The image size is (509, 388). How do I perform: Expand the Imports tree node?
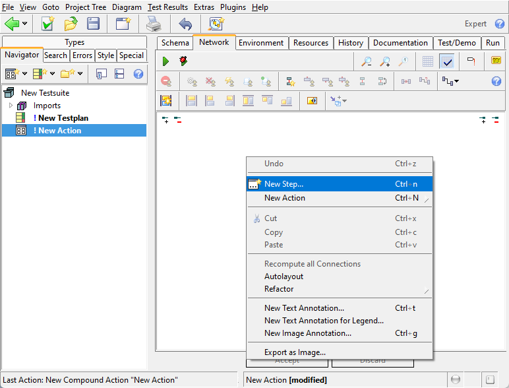click(x=11, y=106)
